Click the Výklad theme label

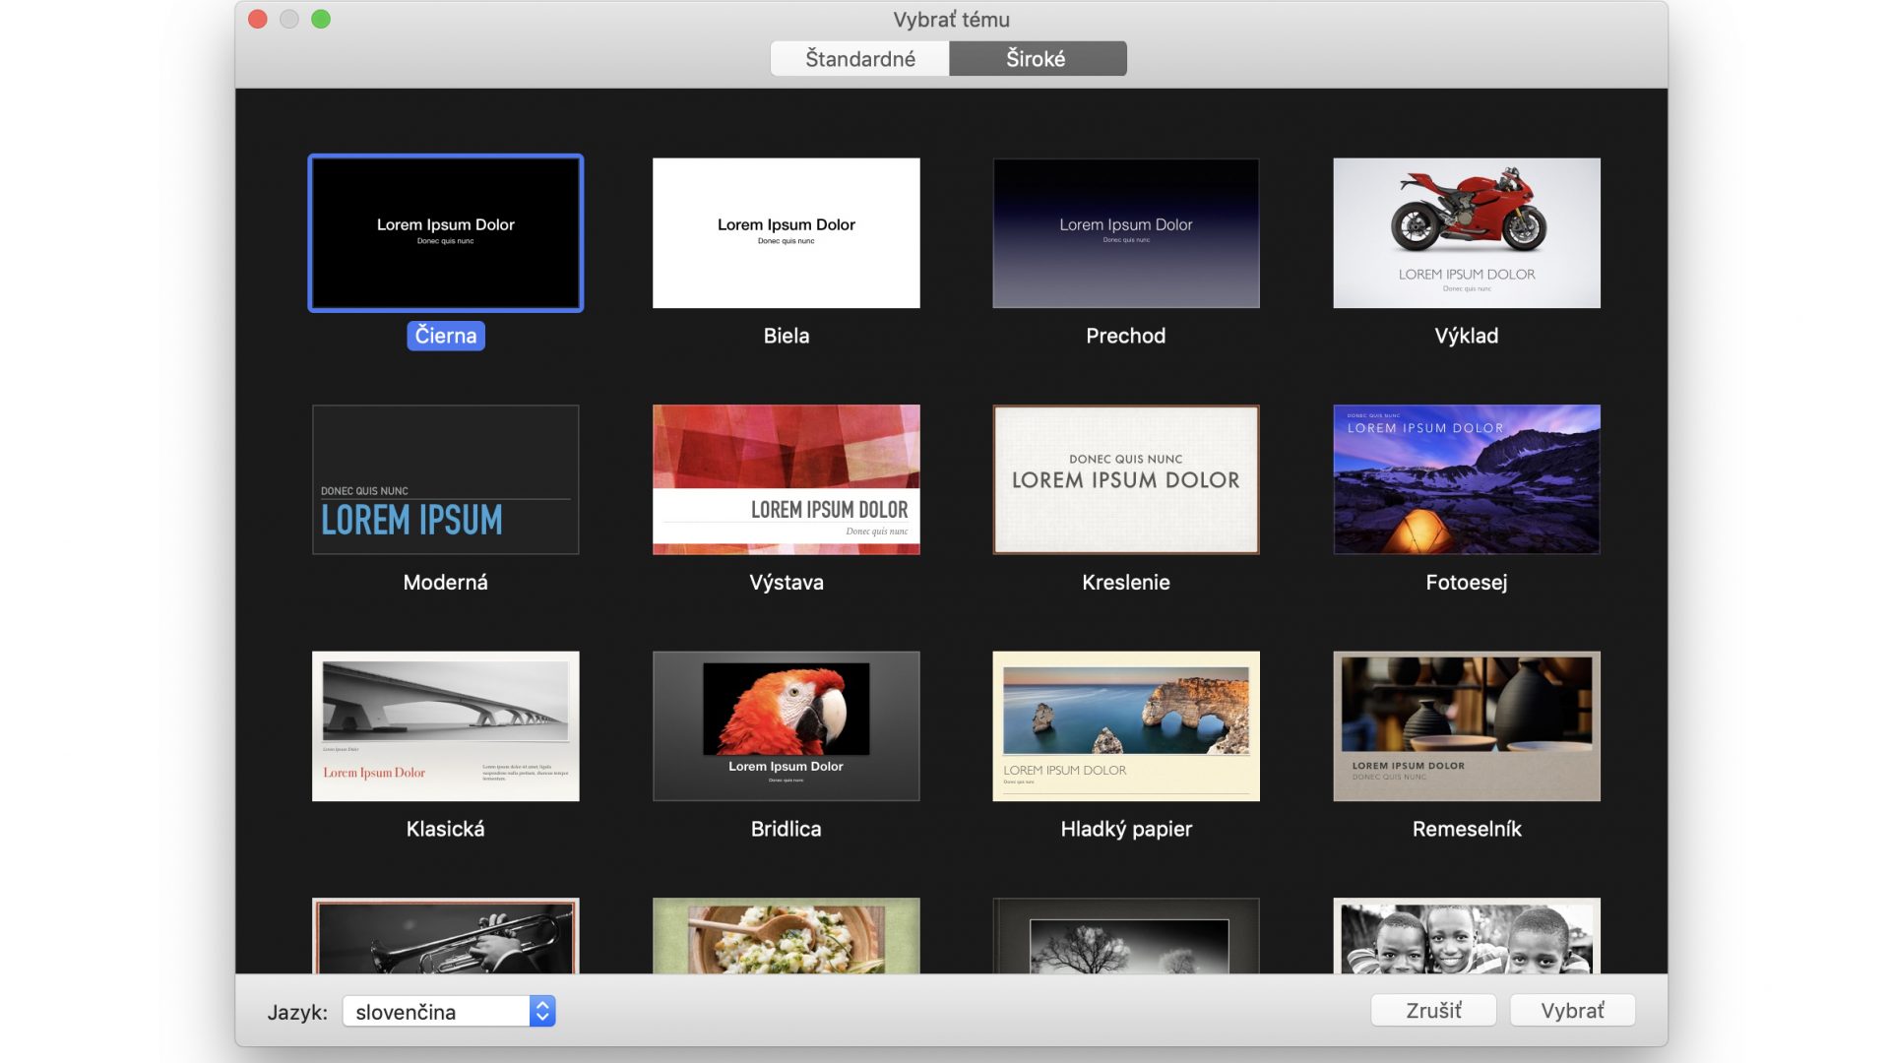(1467, 336)
